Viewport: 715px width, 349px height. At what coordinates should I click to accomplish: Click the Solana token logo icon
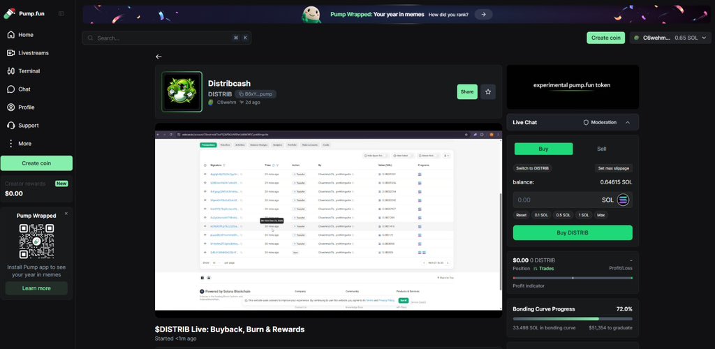coord(623,200)
